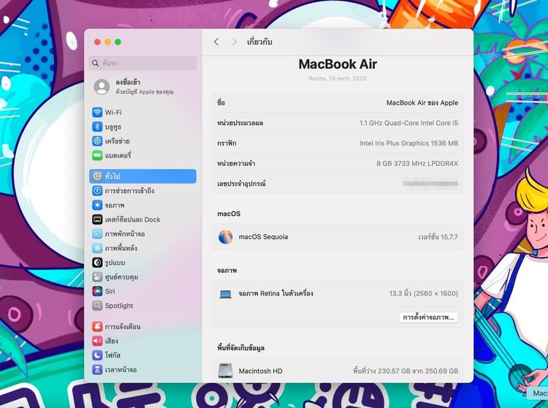Screen dimensions: 548x408
Task: Open the Bluetooth (บลูทูธ) icon
Action: click(97, 126)
